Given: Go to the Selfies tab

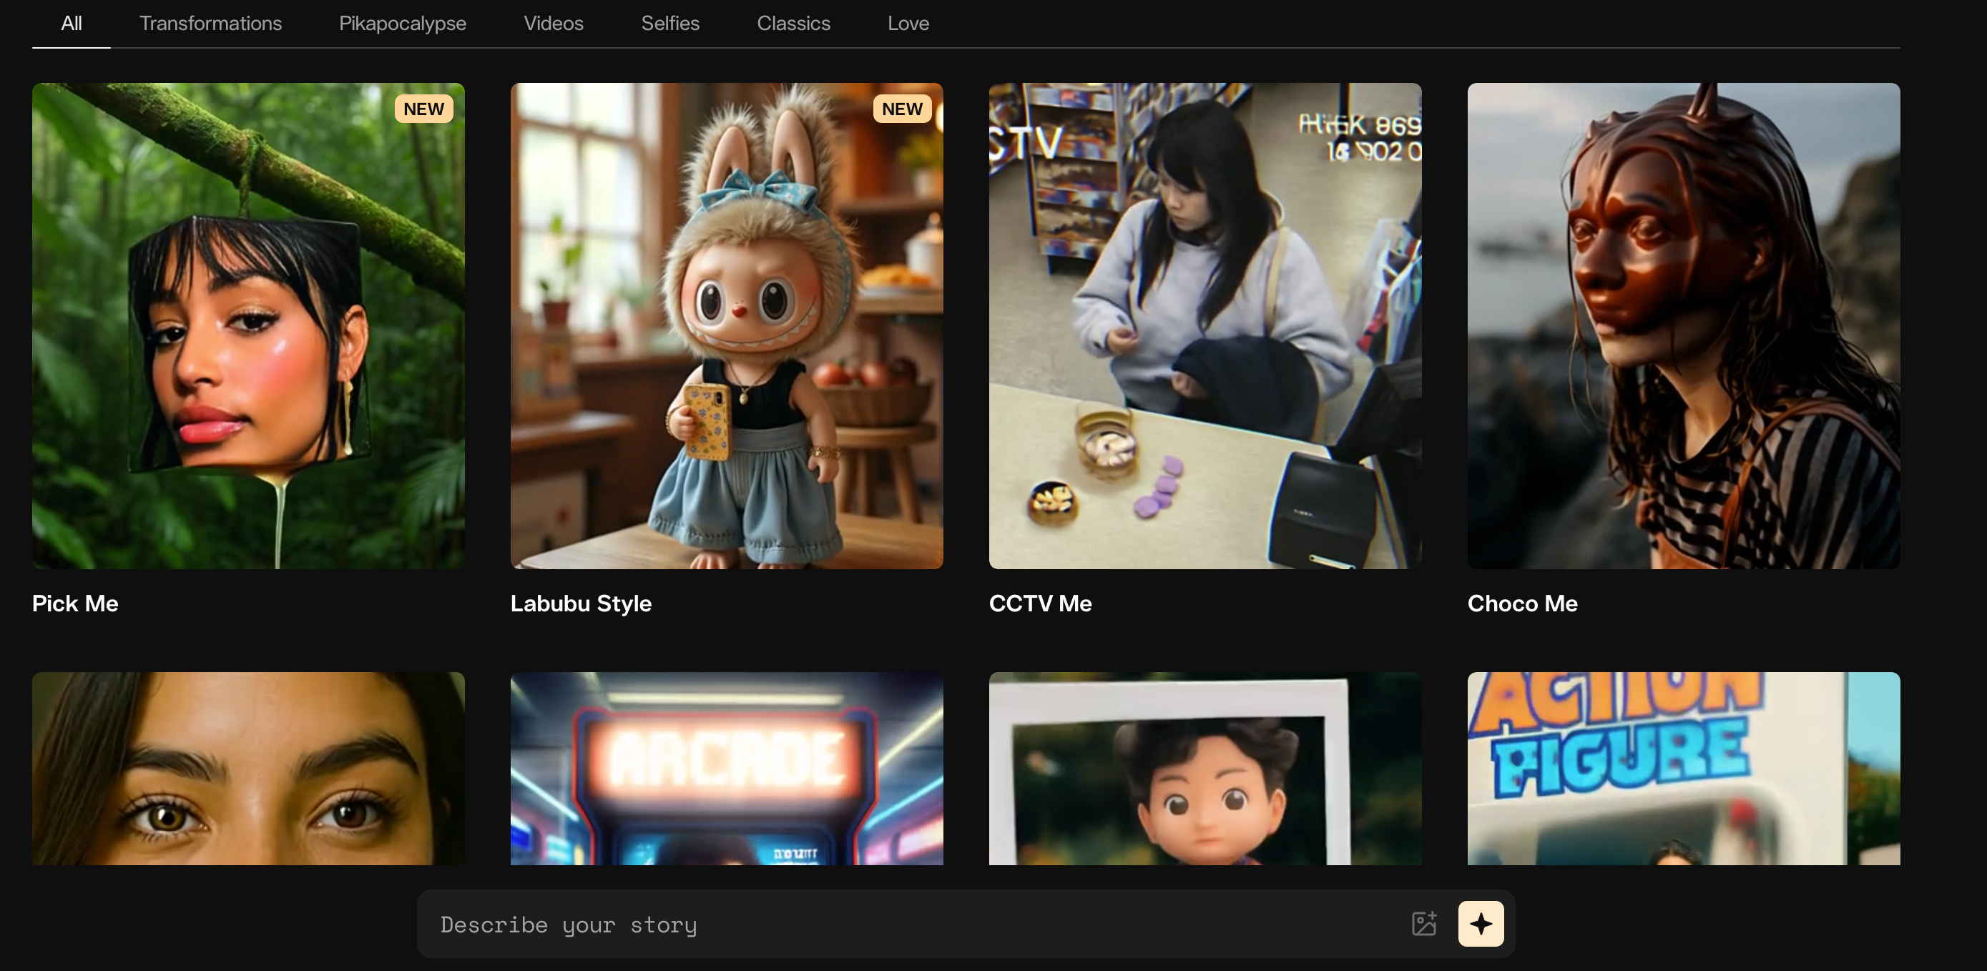Looking at the screenshot, I should [669, 23].
